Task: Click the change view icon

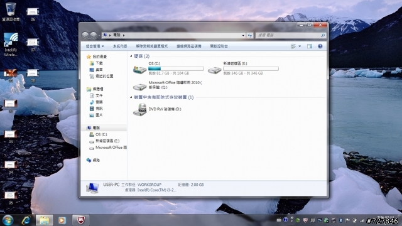Action: [293, 46]
